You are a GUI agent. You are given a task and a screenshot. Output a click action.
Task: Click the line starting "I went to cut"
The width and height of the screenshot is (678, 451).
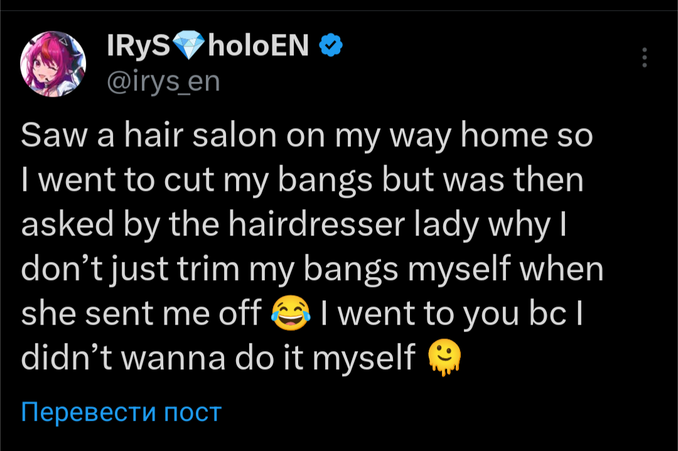click(x=302, y=180)
